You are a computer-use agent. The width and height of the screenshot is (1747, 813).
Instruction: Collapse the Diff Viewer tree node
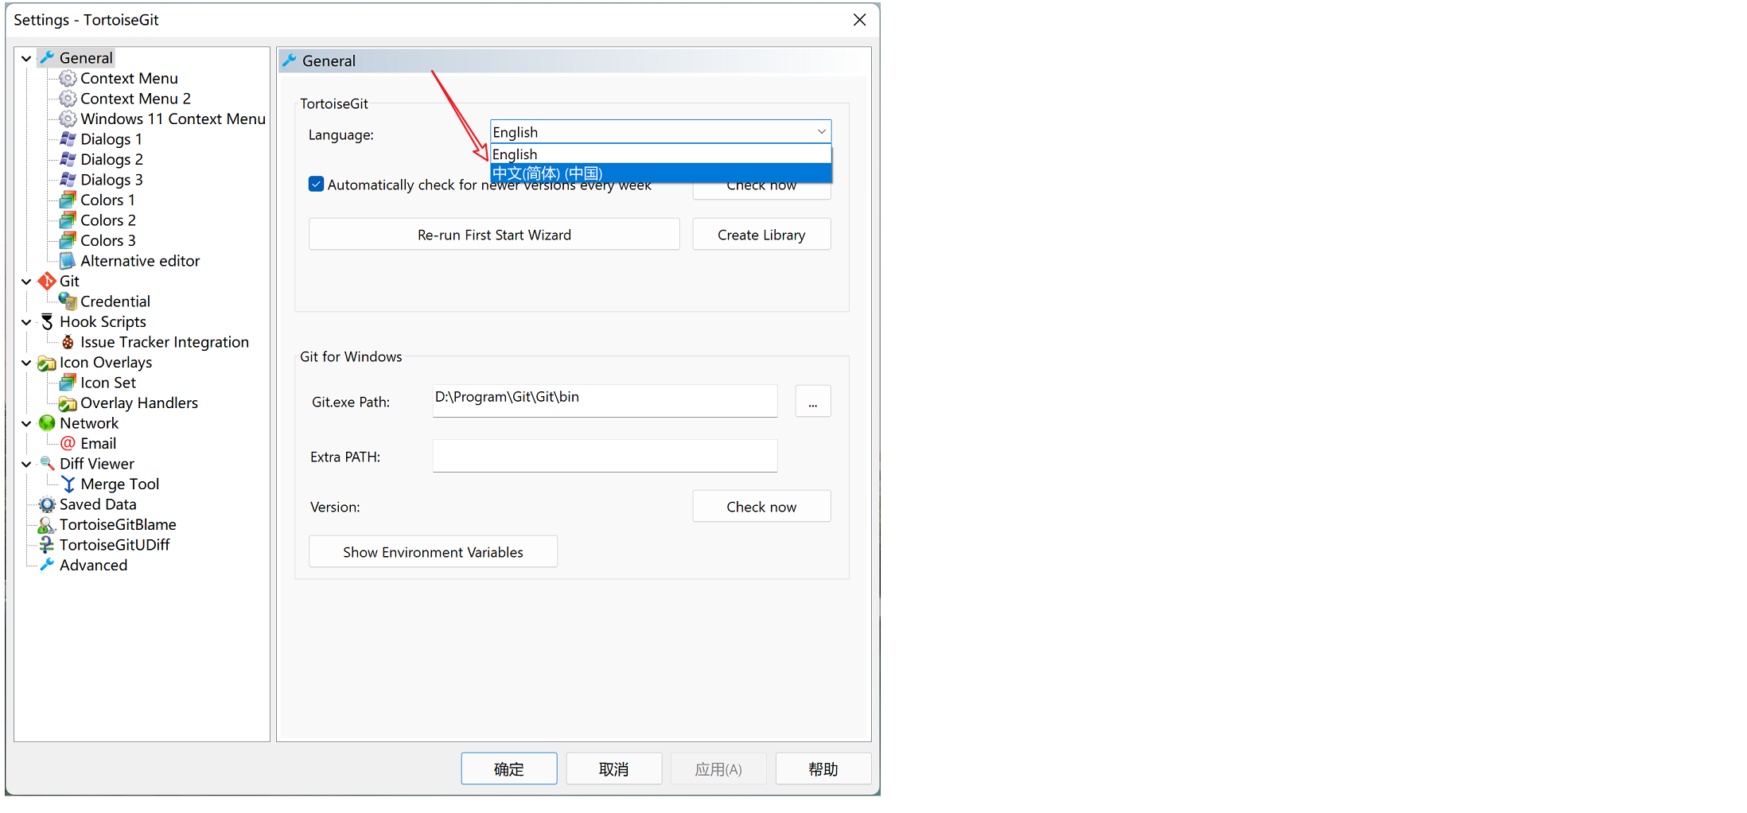(x=26, y=464)
